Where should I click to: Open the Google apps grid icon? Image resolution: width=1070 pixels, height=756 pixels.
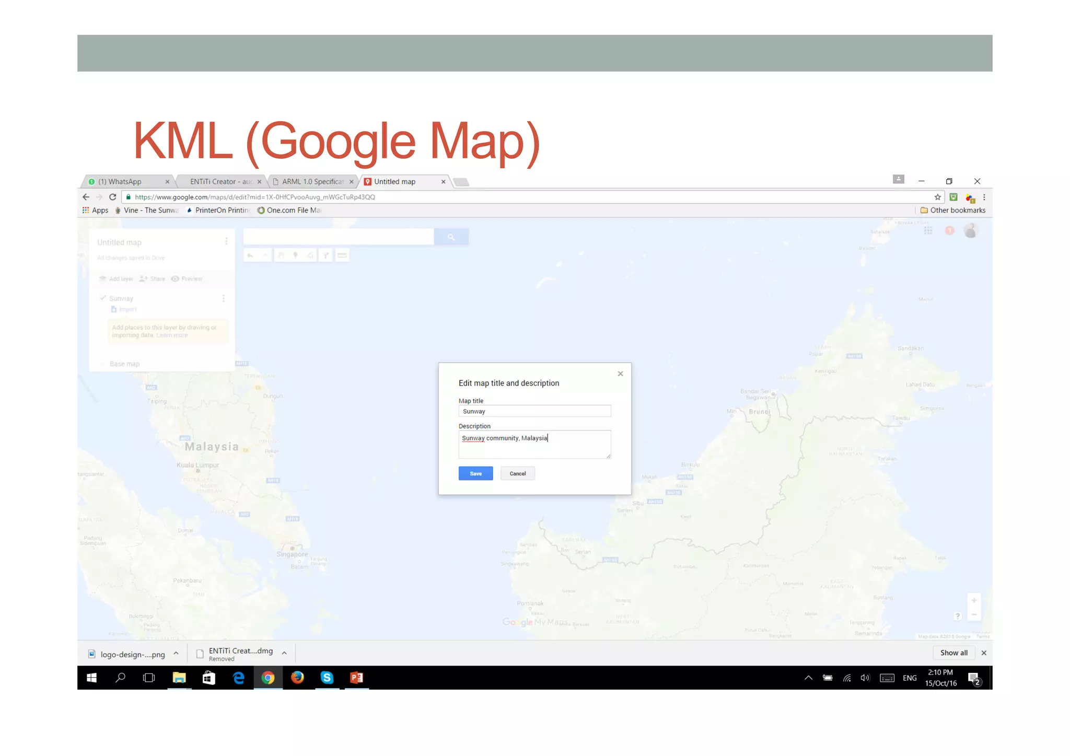pos(928,230)
